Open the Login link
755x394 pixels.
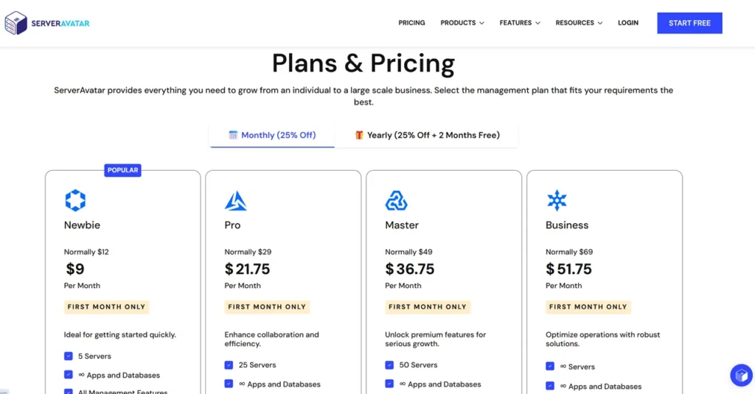tap(628, 23)
